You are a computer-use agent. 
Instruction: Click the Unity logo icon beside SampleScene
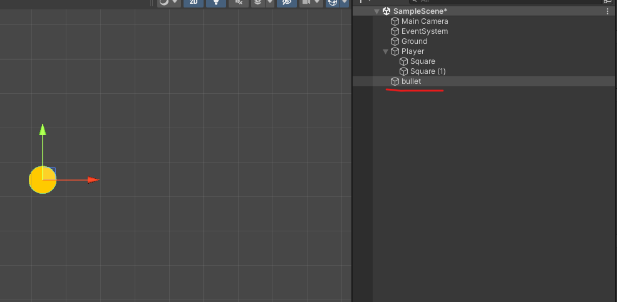(386, 11)
